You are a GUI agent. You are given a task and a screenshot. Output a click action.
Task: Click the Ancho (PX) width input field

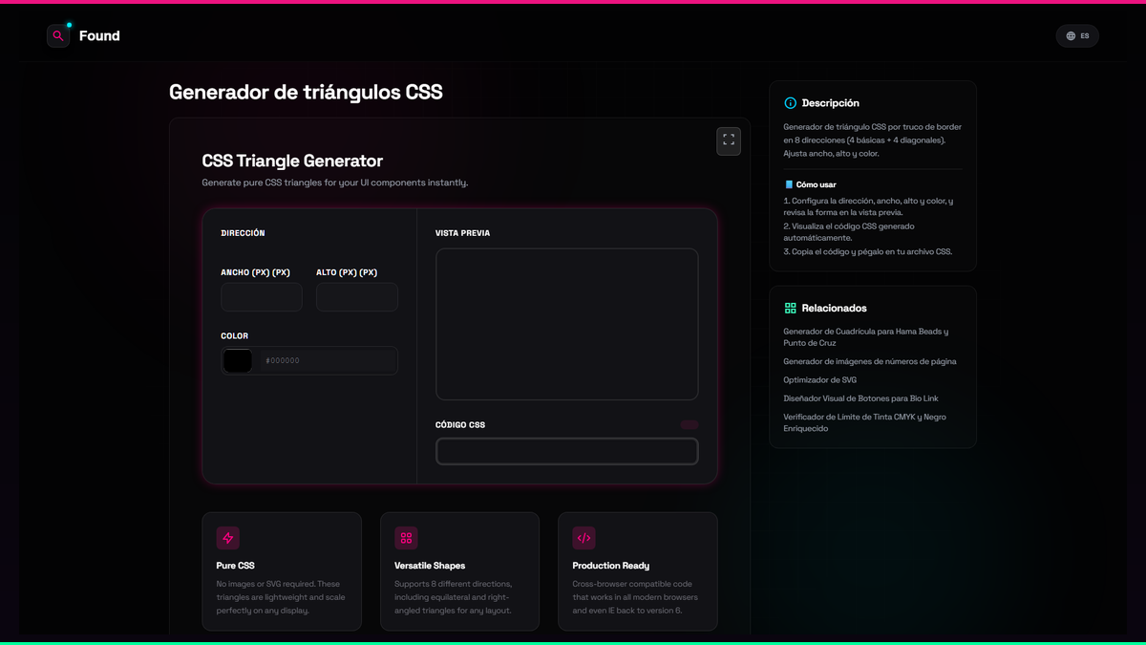pos(262,297)
